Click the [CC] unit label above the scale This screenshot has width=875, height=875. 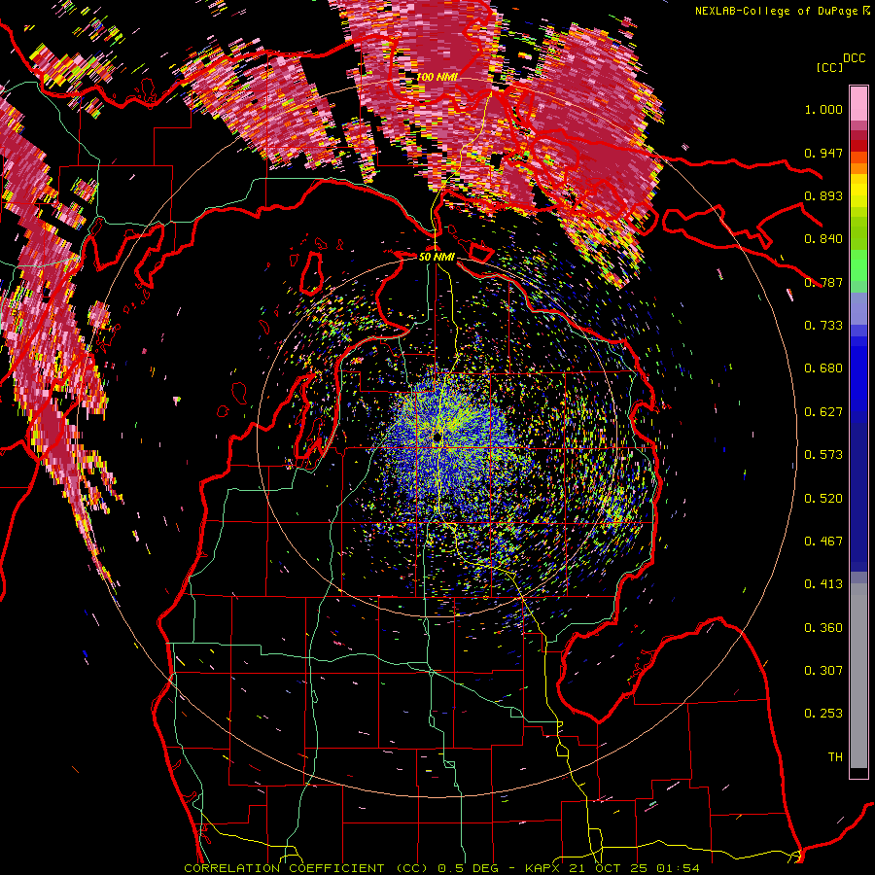click(829, 67)
